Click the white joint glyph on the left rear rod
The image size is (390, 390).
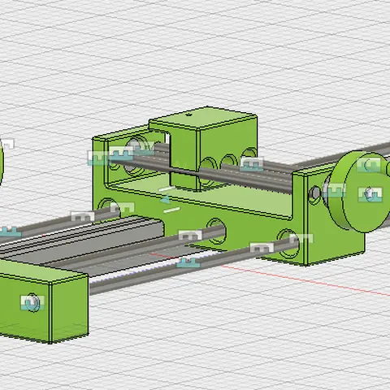[83, 216]
